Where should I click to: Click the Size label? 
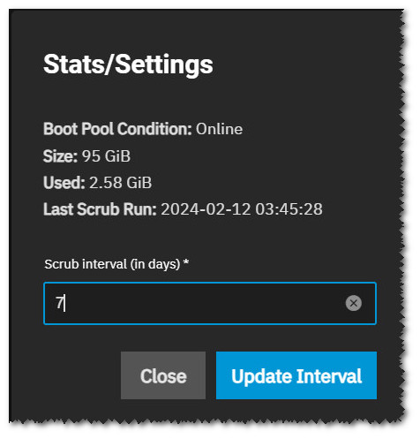point(60,156)
